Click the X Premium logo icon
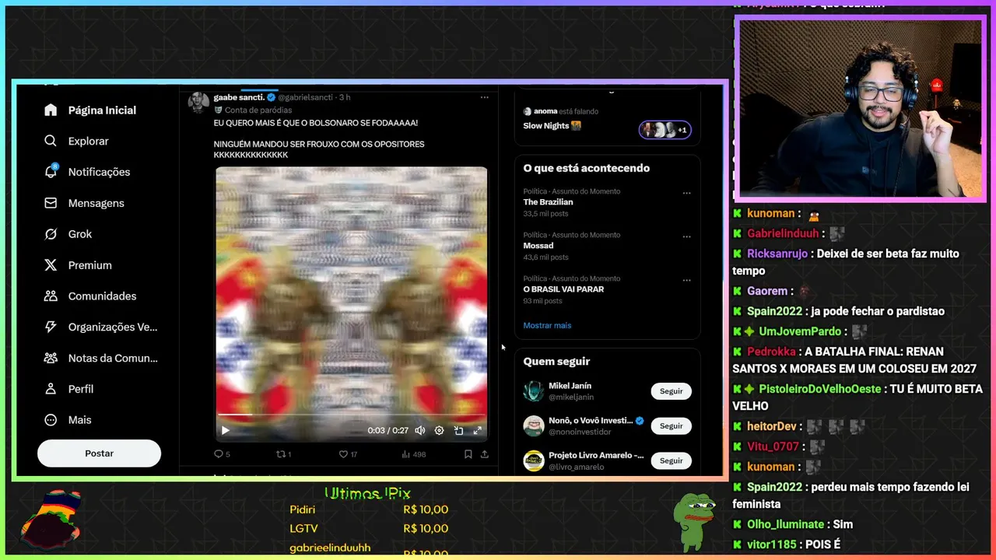This screenshot has width=996, height=560. pyautogui.click(x=51, y=265)
